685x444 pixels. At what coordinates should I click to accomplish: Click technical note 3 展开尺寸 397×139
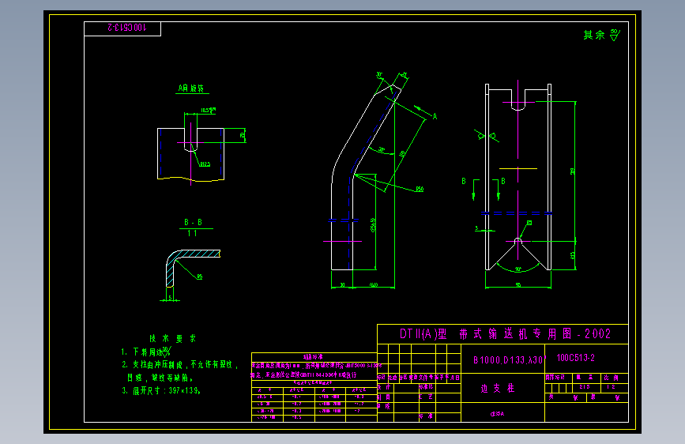pos(161,391)
